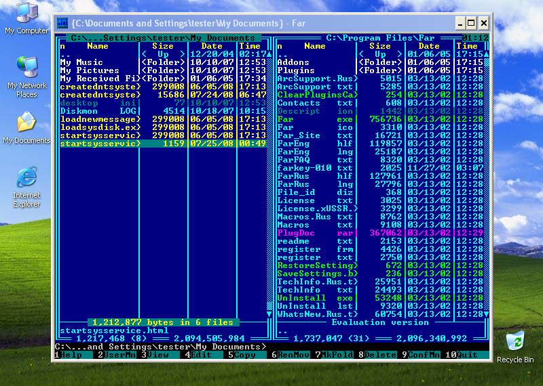Select the My Pictures folder row
The width and height of the screenshot is (543, 386).
pyautogui.click(x=163, y=70)
